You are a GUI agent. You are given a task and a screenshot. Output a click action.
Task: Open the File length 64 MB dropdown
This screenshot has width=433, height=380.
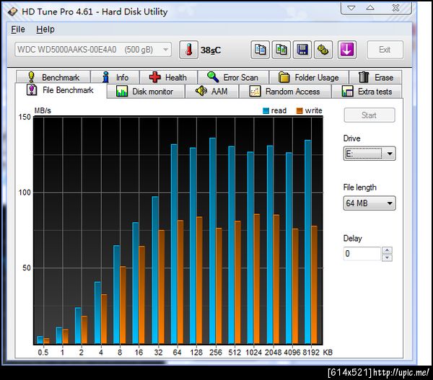click(369, 203)
